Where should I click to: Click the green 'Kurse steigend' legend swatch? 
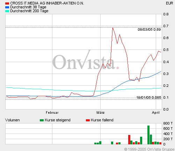pyautogui.click(x=42, y=120)
